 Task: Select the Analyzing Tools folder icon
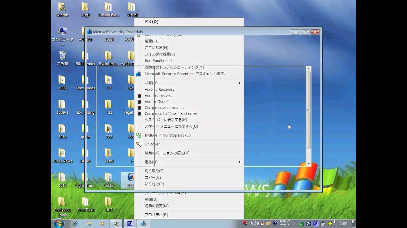[62, 207]
